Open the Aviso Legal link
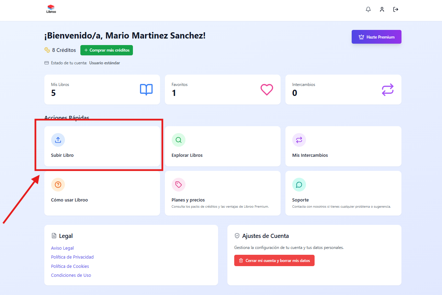Screen dimensions: 442x295 click(x=63, y=248)
